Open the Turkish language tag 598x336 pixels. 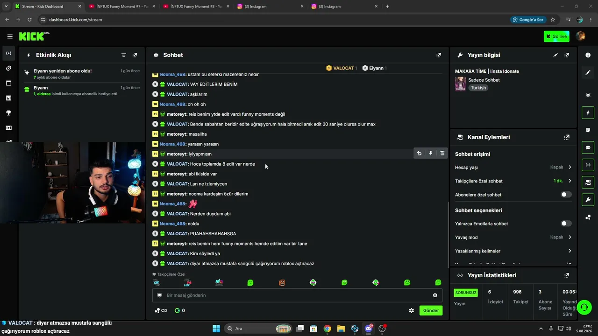point(478,88)
